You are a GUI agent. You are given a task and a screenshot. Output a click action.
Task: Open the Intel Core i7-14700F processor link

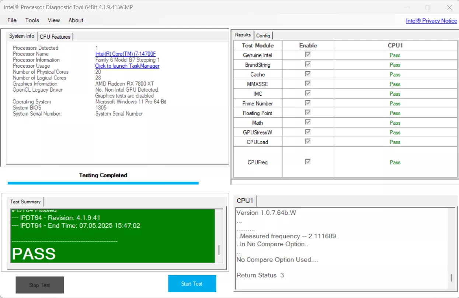click(125, 54)
